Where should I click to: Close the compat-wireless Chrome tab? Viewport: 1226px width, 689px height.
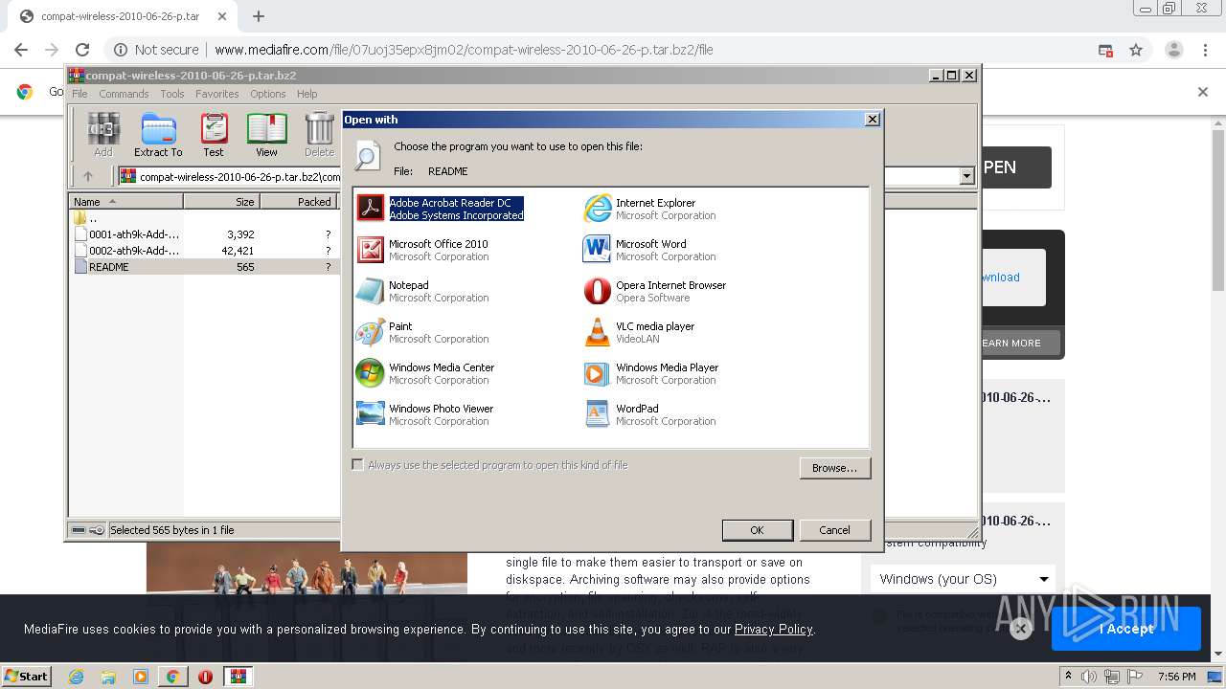(221, 16)
